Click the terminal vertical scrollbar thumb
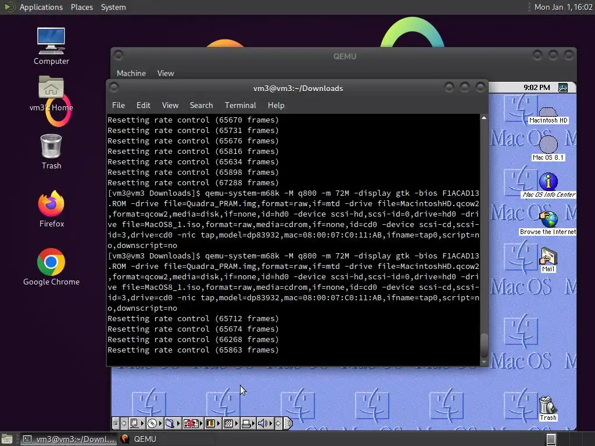The width and height of the screenshot is (595, 446). click(484, 345)
